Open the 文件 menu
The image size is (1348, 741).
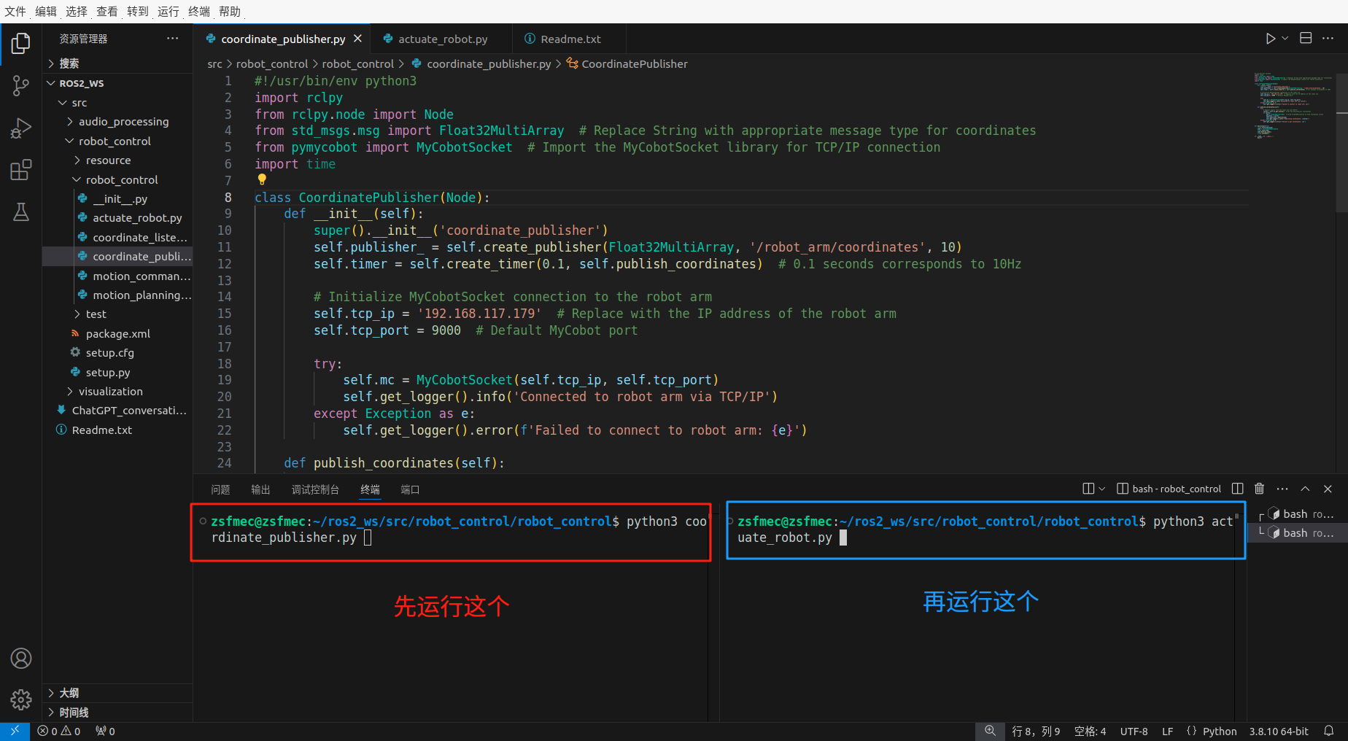15,11
